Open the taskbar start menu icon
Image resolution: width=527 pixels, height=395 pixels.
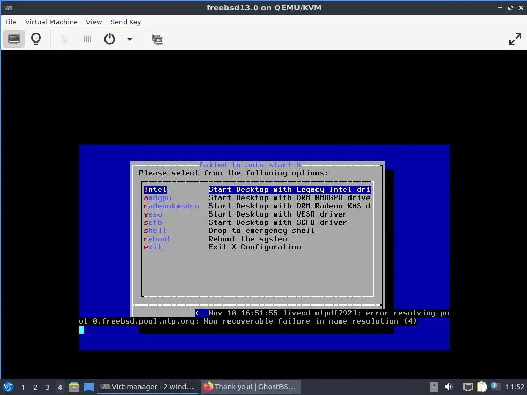click(x=8, y=387)
